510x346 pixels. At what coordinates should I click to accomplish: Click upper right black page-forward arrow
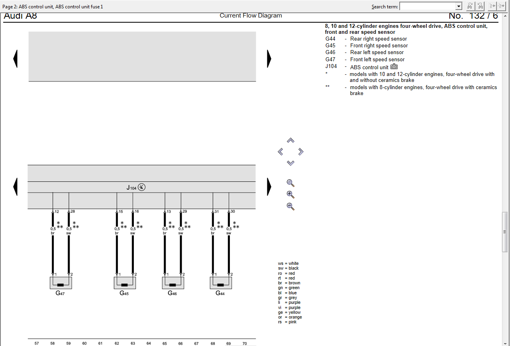(269, 59)
